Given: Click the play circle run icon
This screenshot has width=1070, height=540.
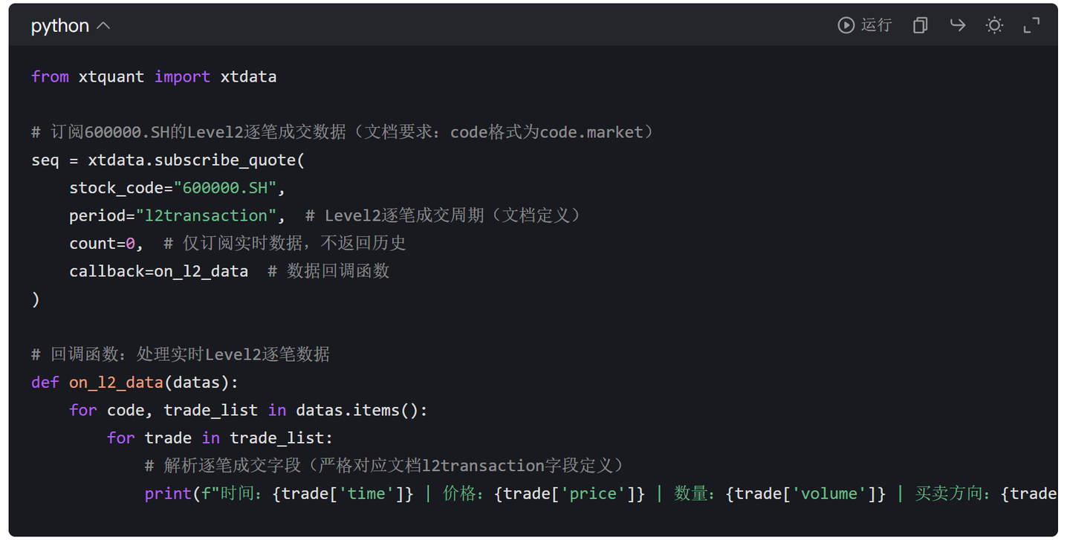Looking at the screenshot, I should coord(846,25).
